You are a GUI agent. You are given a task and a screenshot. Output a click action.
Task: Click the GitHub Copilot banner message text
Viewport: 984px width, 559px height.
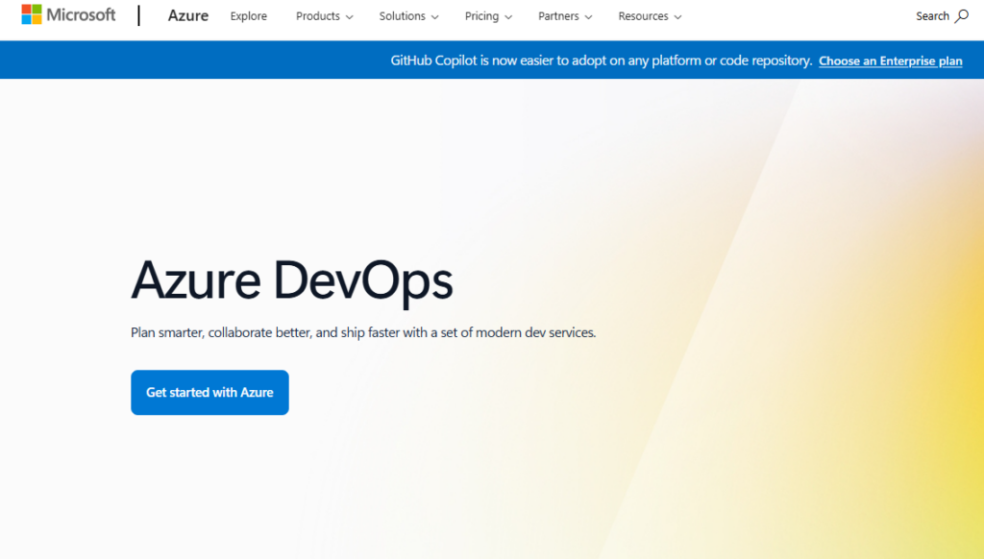tap(602, 61)
